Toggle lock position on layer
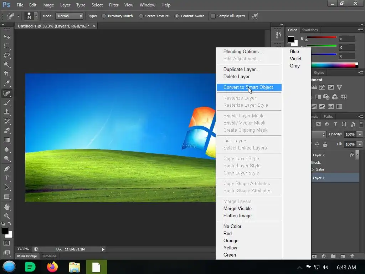Viewport: 365px width, 274px height. coord(317,144)
